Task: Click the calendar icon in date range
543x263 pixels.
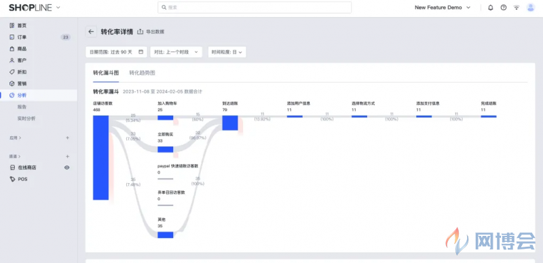Action: pos(141,52)
